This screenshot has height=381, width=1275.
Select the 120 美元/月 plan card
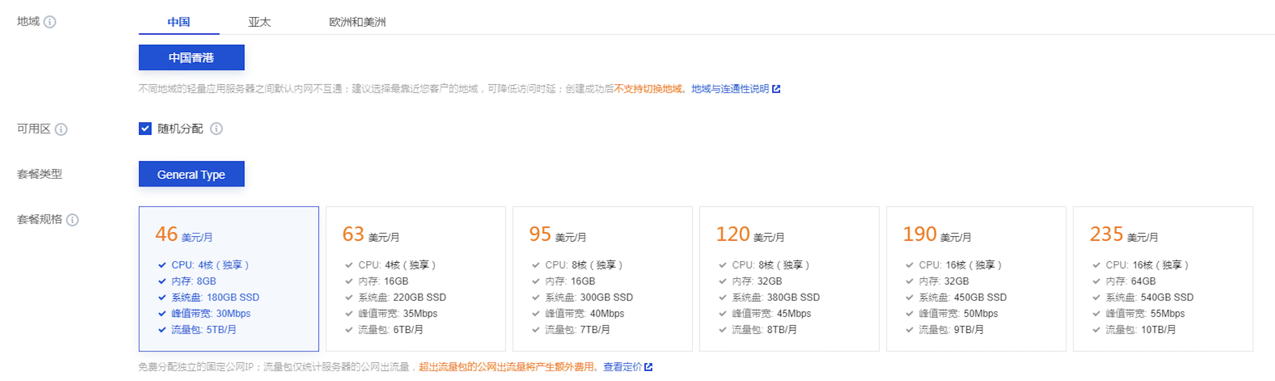(789, 279)
